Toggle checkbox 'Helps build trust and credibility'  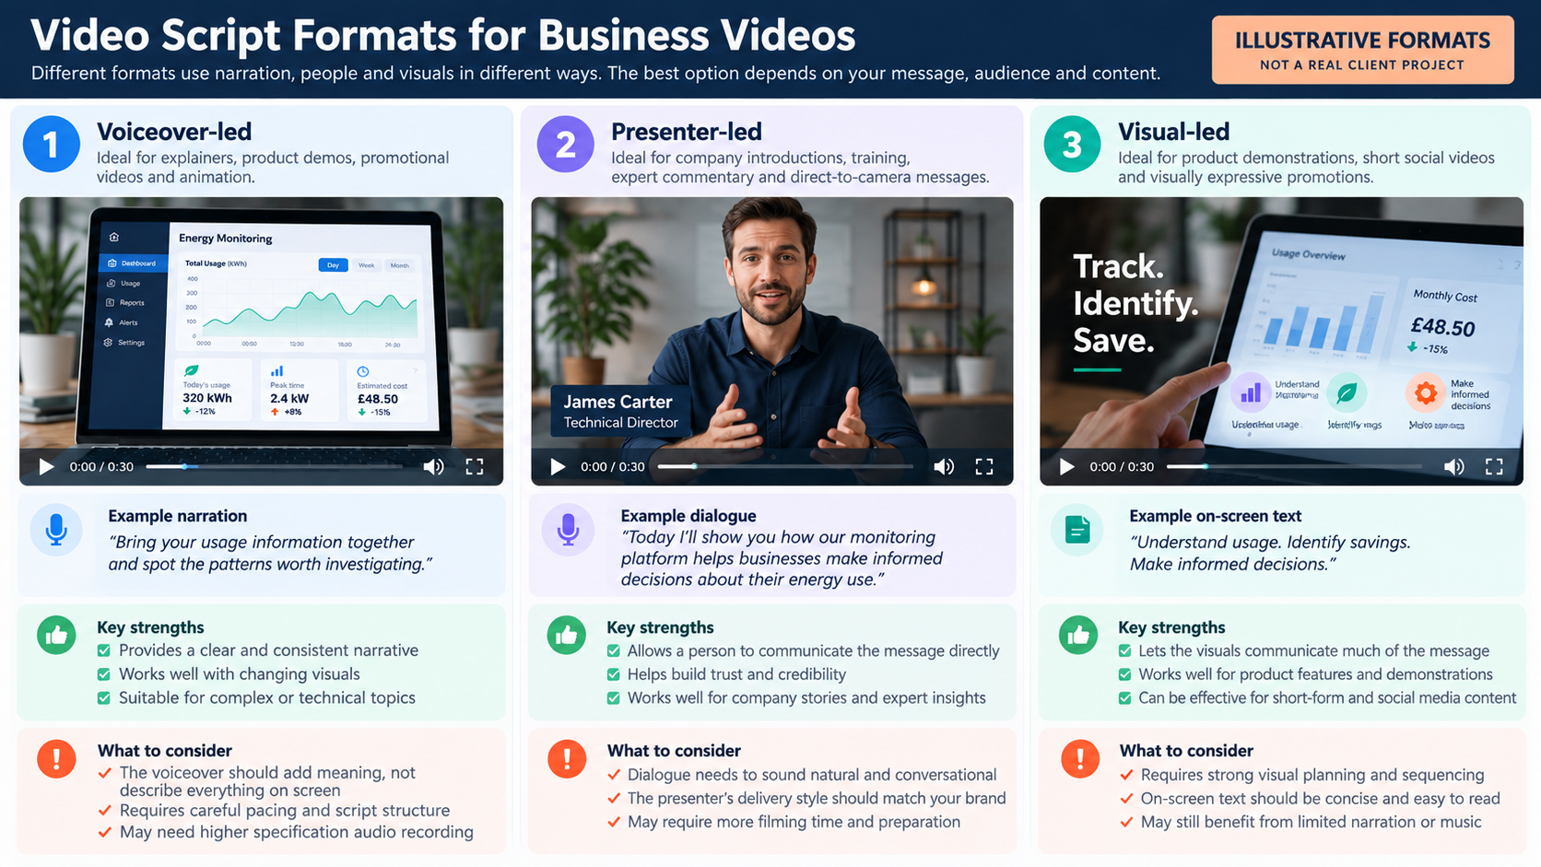(613, 674)
